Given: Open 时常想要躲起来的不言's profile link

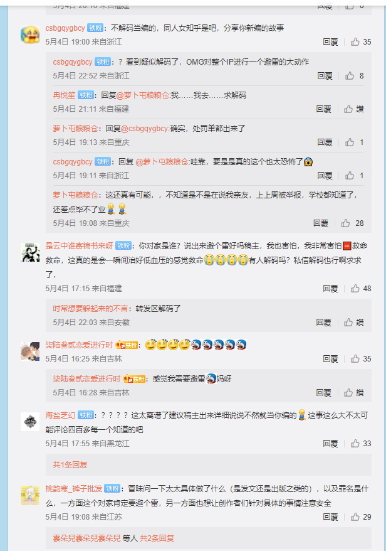Looking at the screenshot, I should (x=90, y=309).
